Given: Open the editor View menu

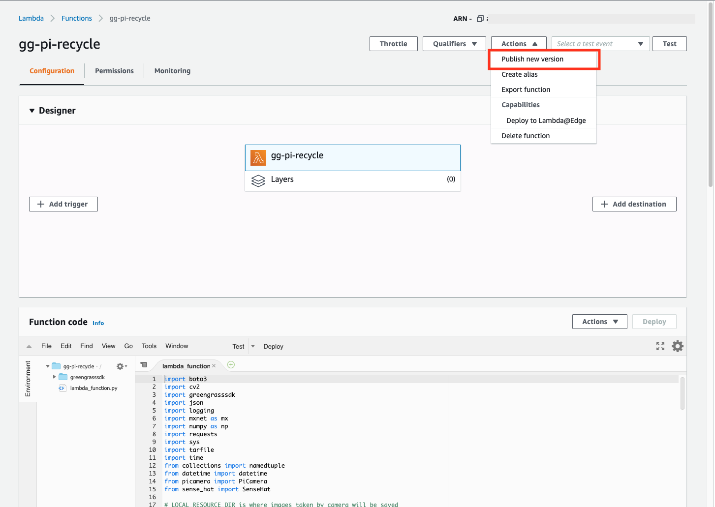Looking at the screenshot, I should point(108,346).
